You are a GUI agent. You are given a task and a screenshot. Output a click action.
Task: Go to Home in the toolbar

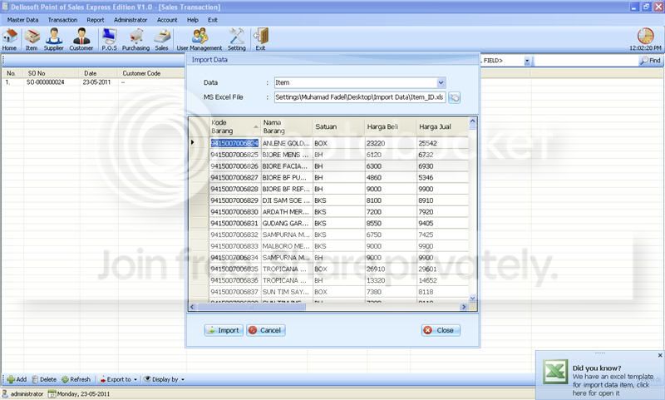click(x=9, y=39)
